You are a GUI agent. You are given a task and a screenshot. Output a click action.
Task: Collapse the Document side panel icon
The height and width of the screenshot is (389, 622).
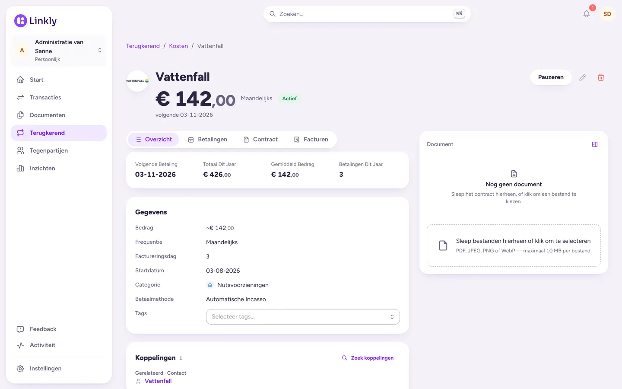[595, 144]
